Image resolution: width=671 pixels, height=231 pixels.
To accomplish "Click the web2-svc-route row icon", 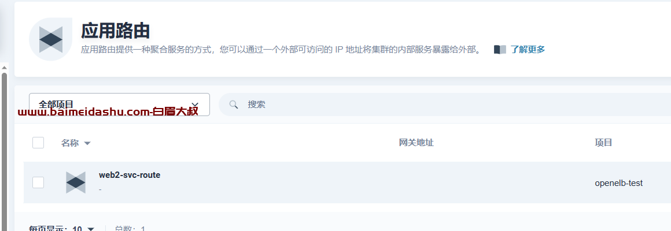I will (76, 182).
